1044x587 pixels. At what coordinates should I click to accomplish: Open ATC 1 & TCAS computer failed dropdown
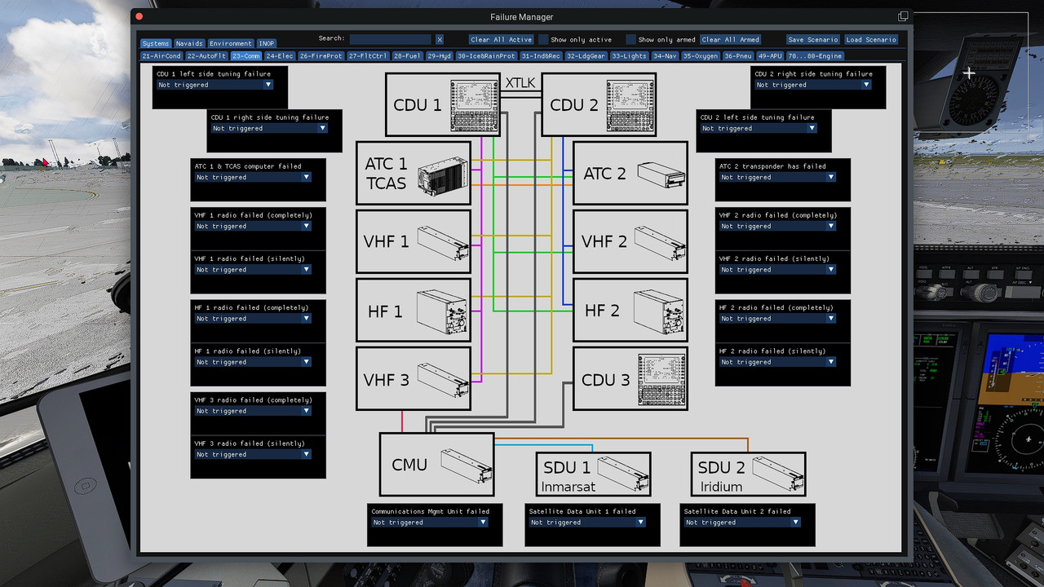click(253, 177)
